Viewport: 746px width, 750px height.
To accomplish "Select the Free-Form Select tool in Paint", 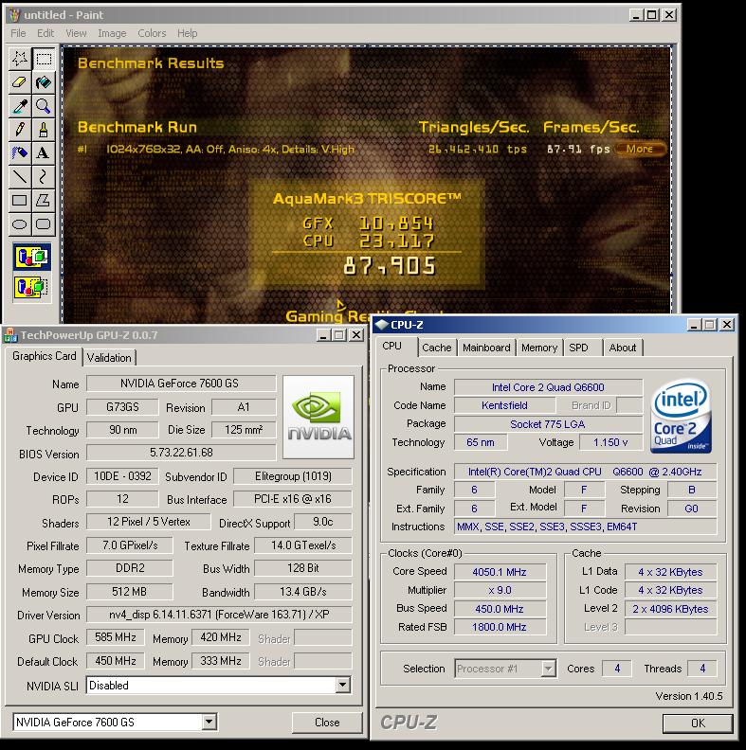I will coord(20,59).
